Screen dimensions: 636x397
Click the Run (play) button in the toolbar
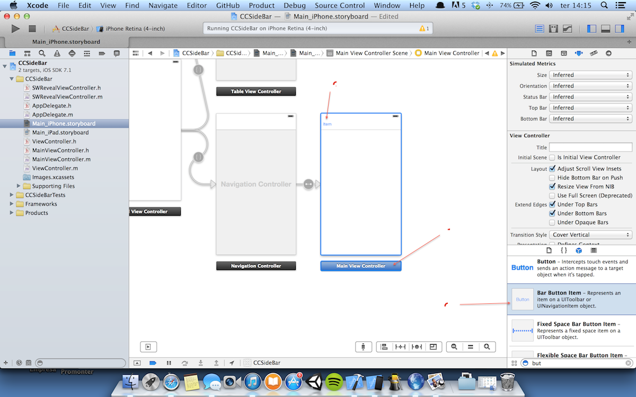click(15, 29)
